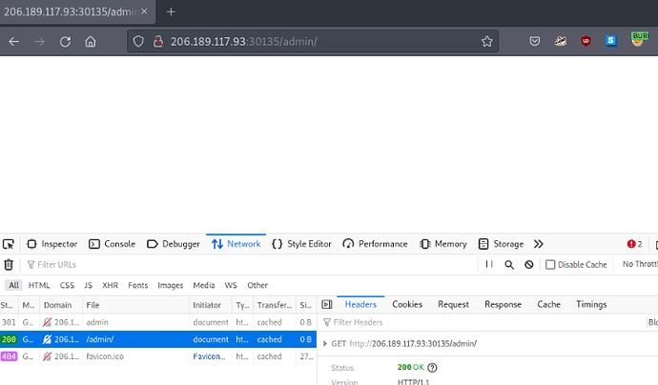Viewport: 658px width, 385px height.
Task: Switch to the Console devtools tab
Action: (113, 244)
